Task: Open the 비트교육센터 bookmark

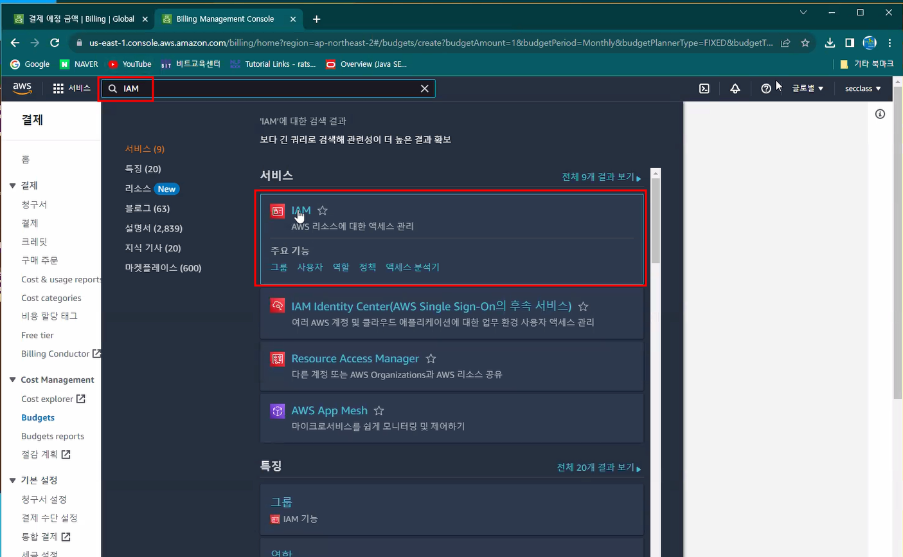Action: [x=190, y=64]
